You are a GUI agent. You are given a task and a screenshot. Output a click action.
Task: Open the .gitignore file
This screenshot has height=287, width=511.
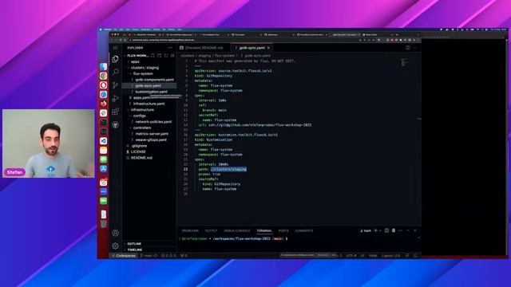(139, 146)
